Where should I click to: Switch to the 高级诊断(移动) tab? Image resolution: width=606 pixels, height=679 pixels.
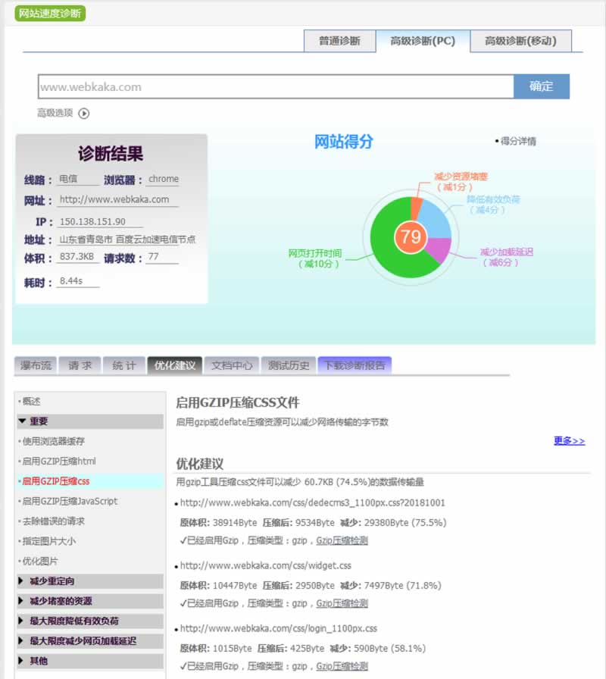coord(520,41)
